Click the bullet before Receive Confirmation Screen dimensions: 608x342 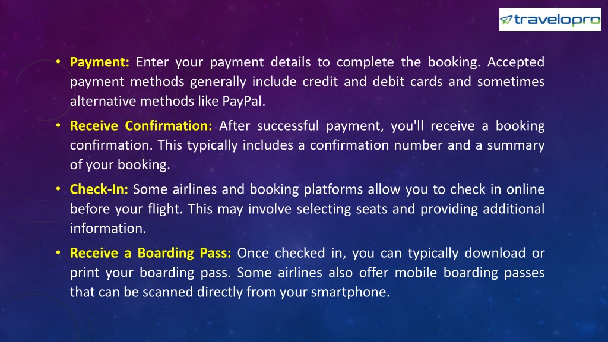coord(58,125)
